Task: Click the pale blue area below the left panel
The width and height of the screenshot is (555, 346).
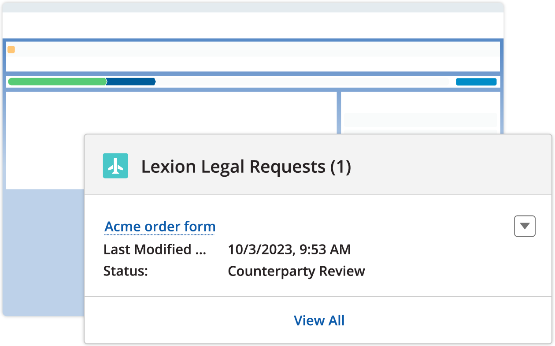Action: pos(44,251)
